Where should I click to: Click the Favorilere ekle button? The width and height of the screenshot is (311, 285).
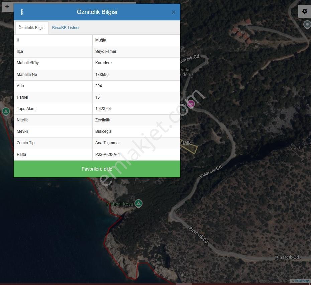(x=97, y=169)
